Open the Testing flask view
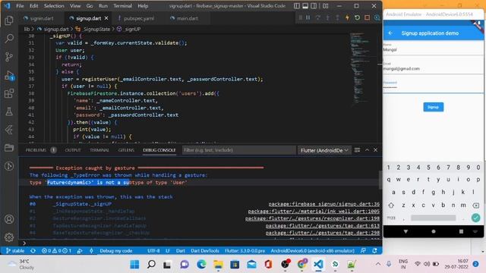 pos(9,111)
